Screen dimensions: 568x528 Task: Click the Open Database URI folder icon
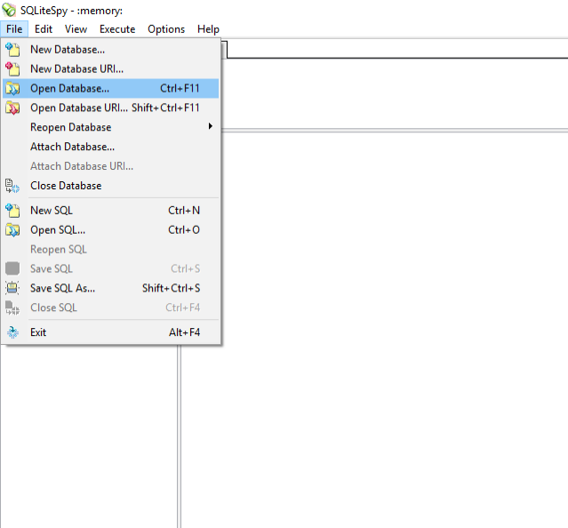click(12, 108)
